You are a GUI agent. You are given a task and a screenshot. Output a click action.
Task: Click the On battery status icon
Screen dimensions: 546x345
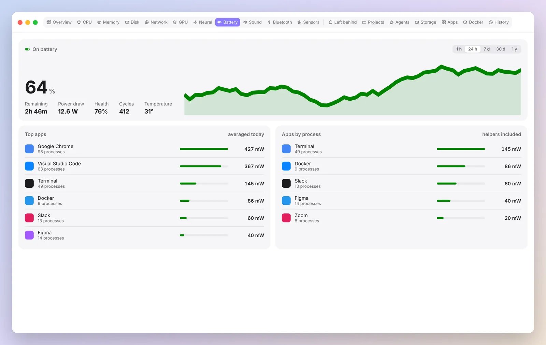(x=28, y=49)
